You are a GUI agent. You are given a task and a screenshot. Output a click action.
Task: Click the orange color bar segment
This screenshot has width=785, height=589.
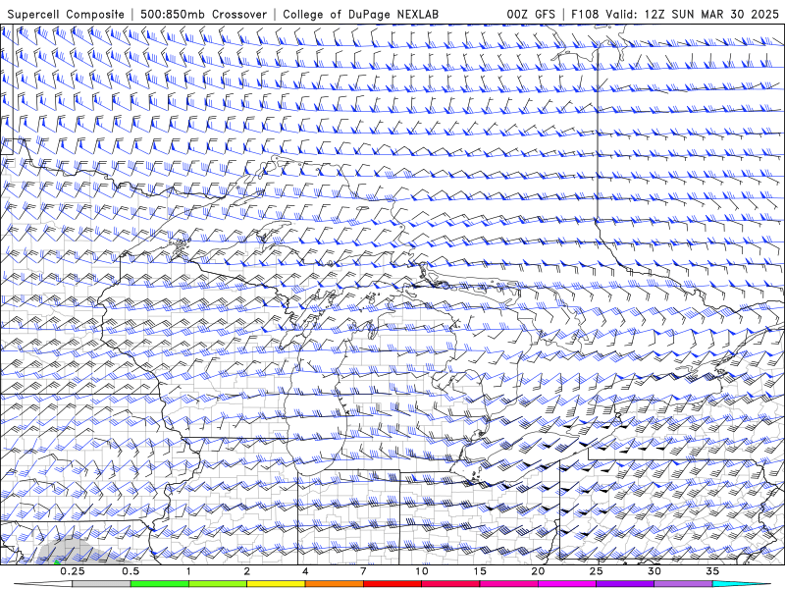coord(334,583)
